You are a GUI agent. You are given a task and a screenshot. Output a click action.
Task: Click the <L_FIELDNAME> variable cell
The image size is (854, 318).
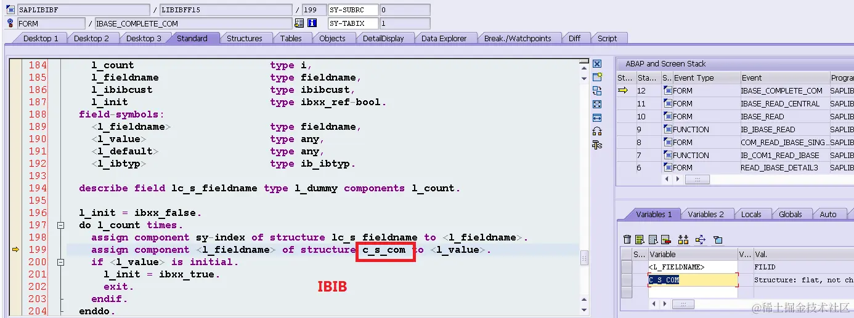coord(693,267)
